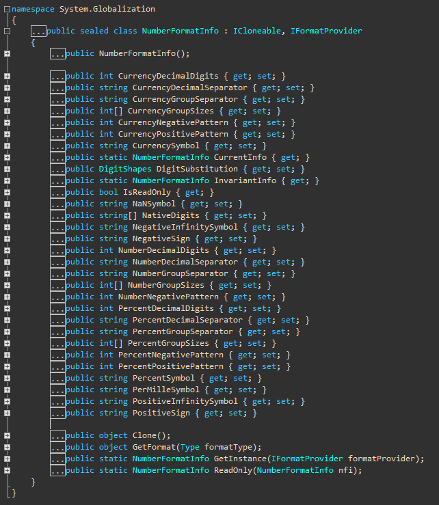Expand outline node for CurrencyGroupSeparator

point(7,100)
